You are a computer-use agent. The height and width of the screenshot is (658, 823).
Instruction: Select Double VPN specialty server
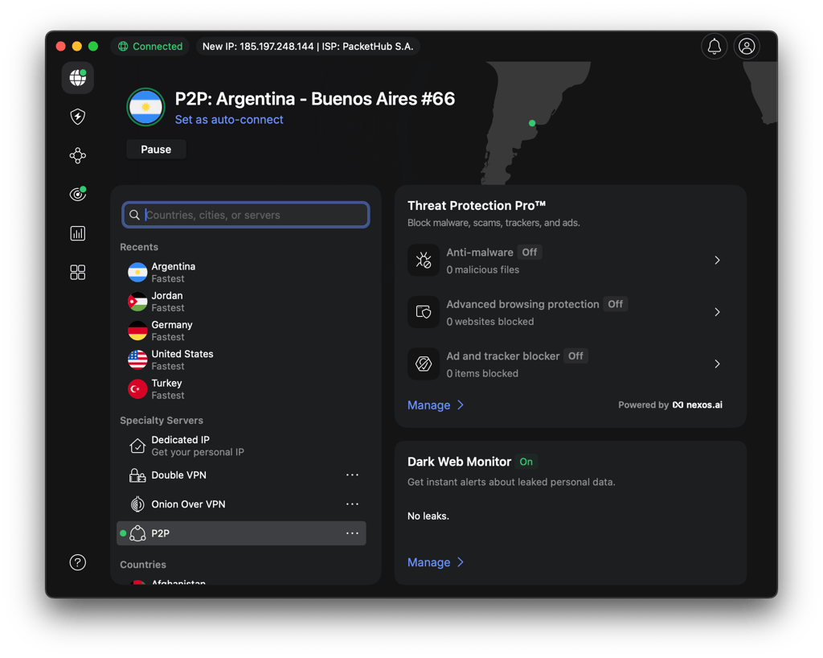click(241, 475)
